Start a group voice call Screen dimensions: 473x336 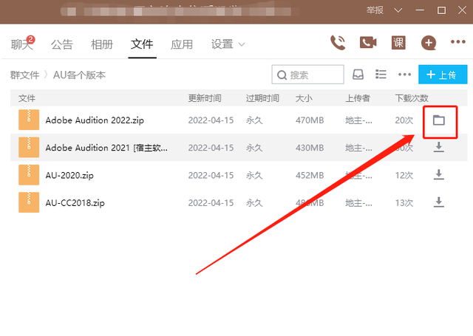point(338,43)
